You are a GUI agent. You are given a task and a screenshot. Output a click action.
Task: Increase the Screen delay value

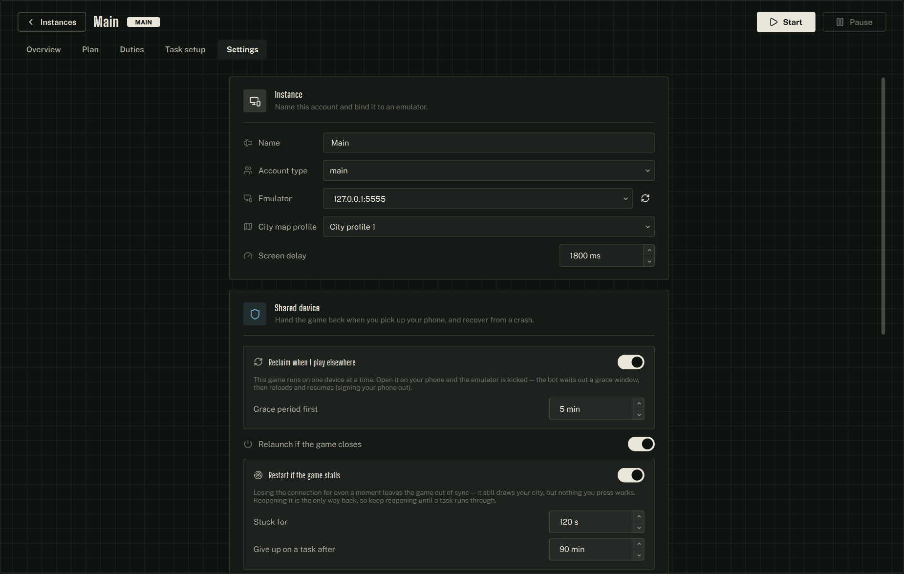pos(649,250)
